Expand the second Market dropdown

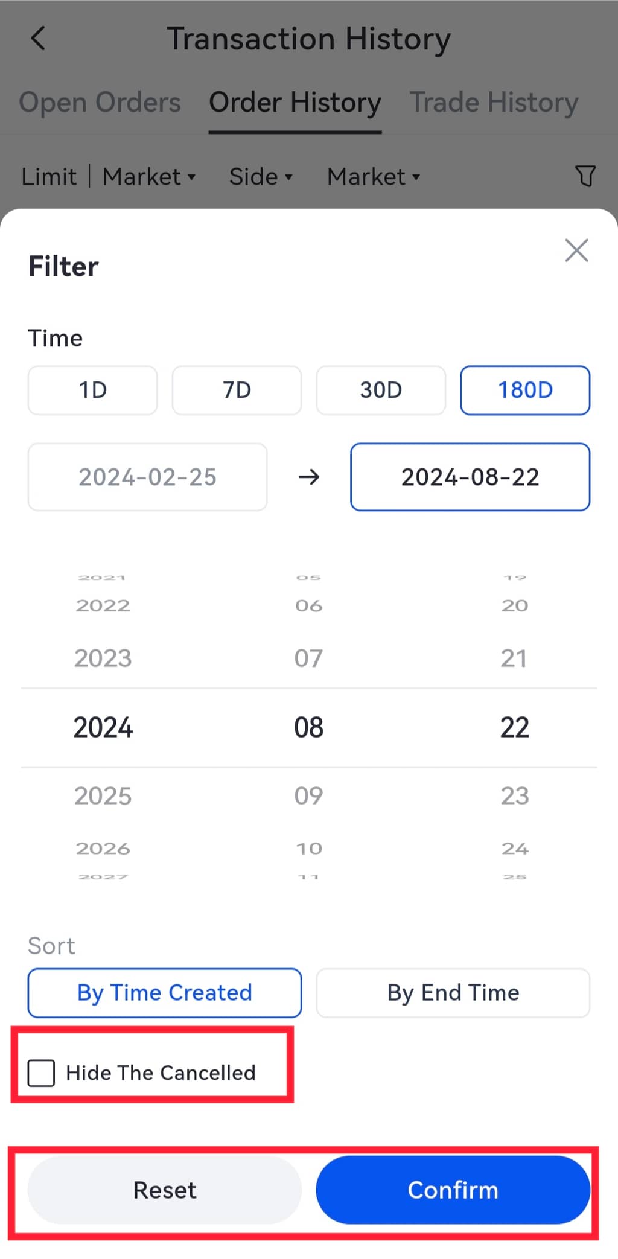pos(374,177)
